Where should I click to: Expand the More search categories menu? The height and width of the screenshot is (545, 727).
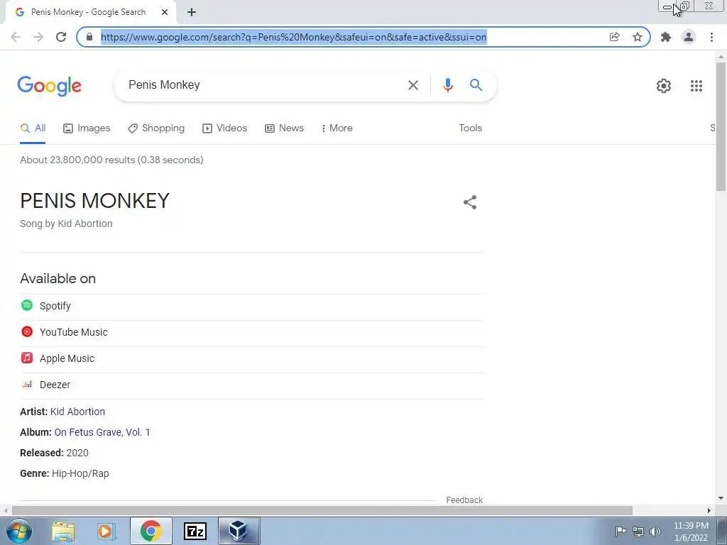click(x=337, y=128)
